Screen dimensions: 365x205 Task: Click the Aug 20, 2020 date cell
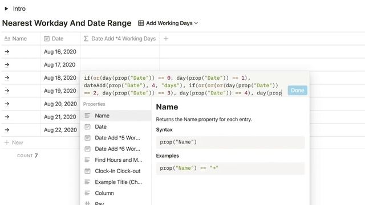coord(60,104)
